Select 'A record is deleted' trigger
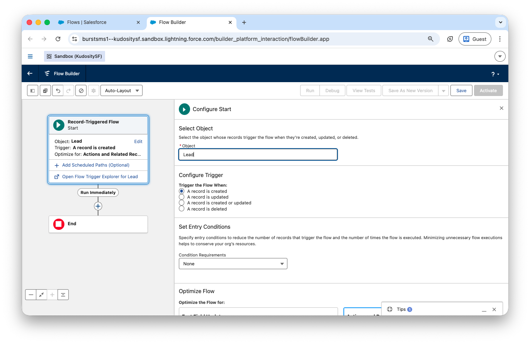The height and width of the screenshot is (344, 530). tap(182, 209)
